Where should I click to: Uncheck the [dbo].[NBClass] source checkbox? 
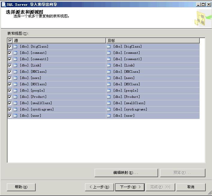10,72
